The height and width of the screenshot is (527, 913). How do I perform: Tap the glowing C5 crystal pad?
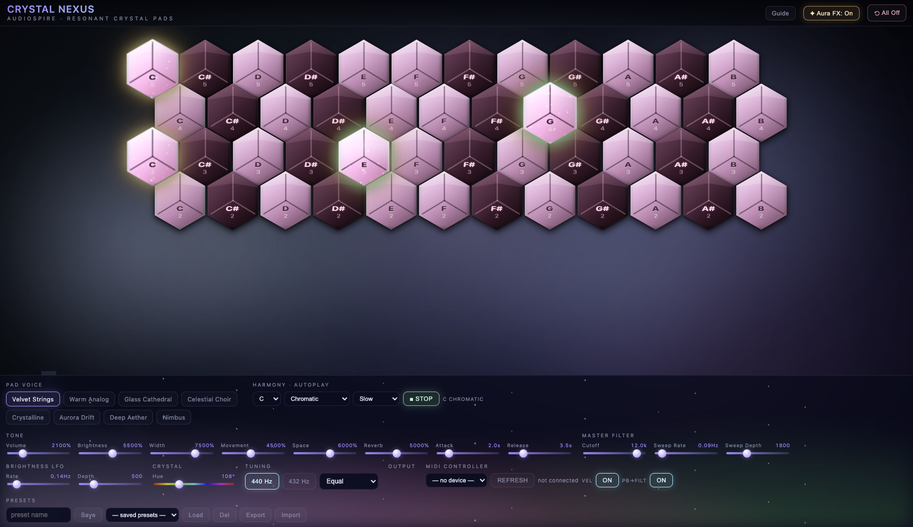pos(153,69)
